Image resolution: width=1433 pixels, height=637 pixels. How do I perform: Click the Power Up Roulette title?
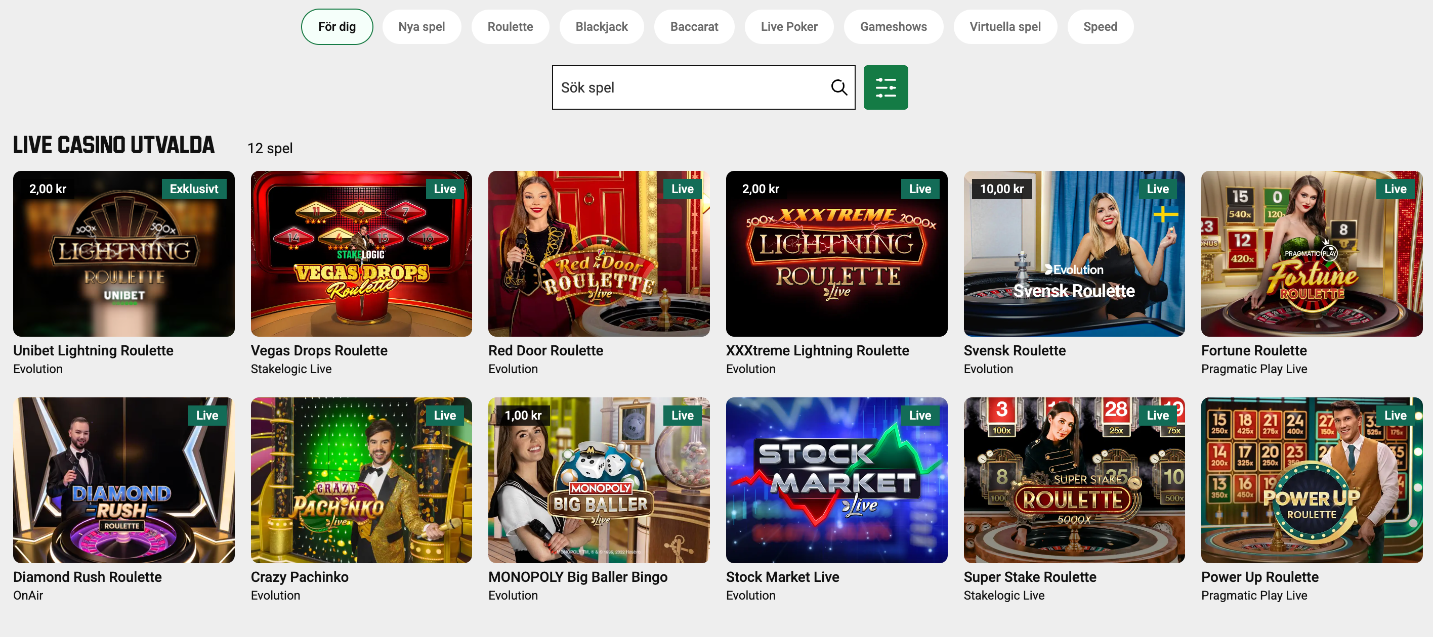point(1259,577)
